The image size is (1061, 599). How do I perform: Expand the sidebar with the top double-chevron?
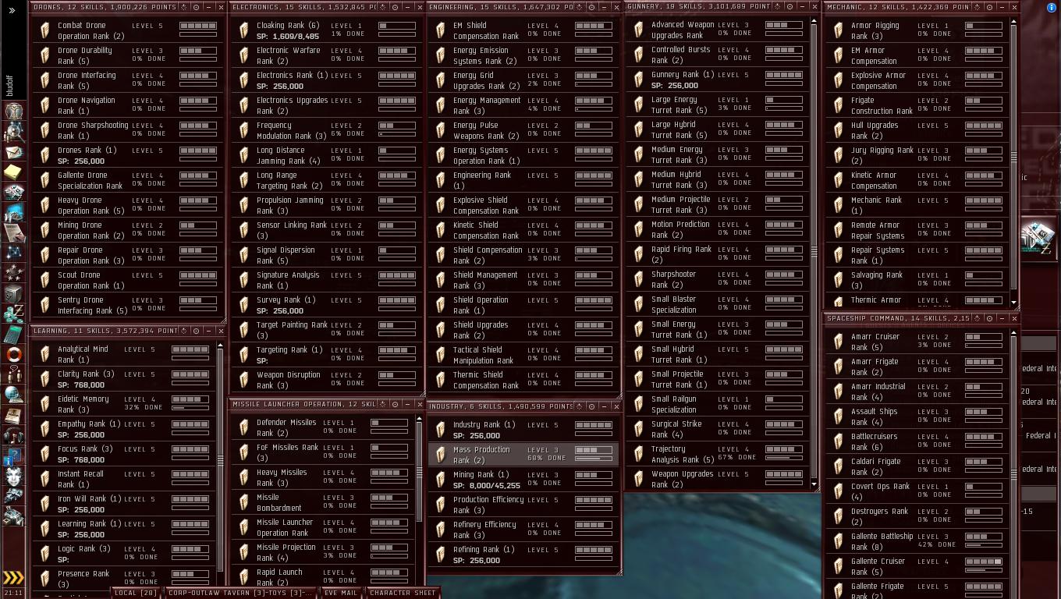(x=13, y=11)
